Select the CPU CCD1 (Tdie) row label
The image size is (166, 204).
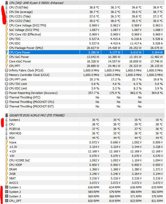(20, 16)
